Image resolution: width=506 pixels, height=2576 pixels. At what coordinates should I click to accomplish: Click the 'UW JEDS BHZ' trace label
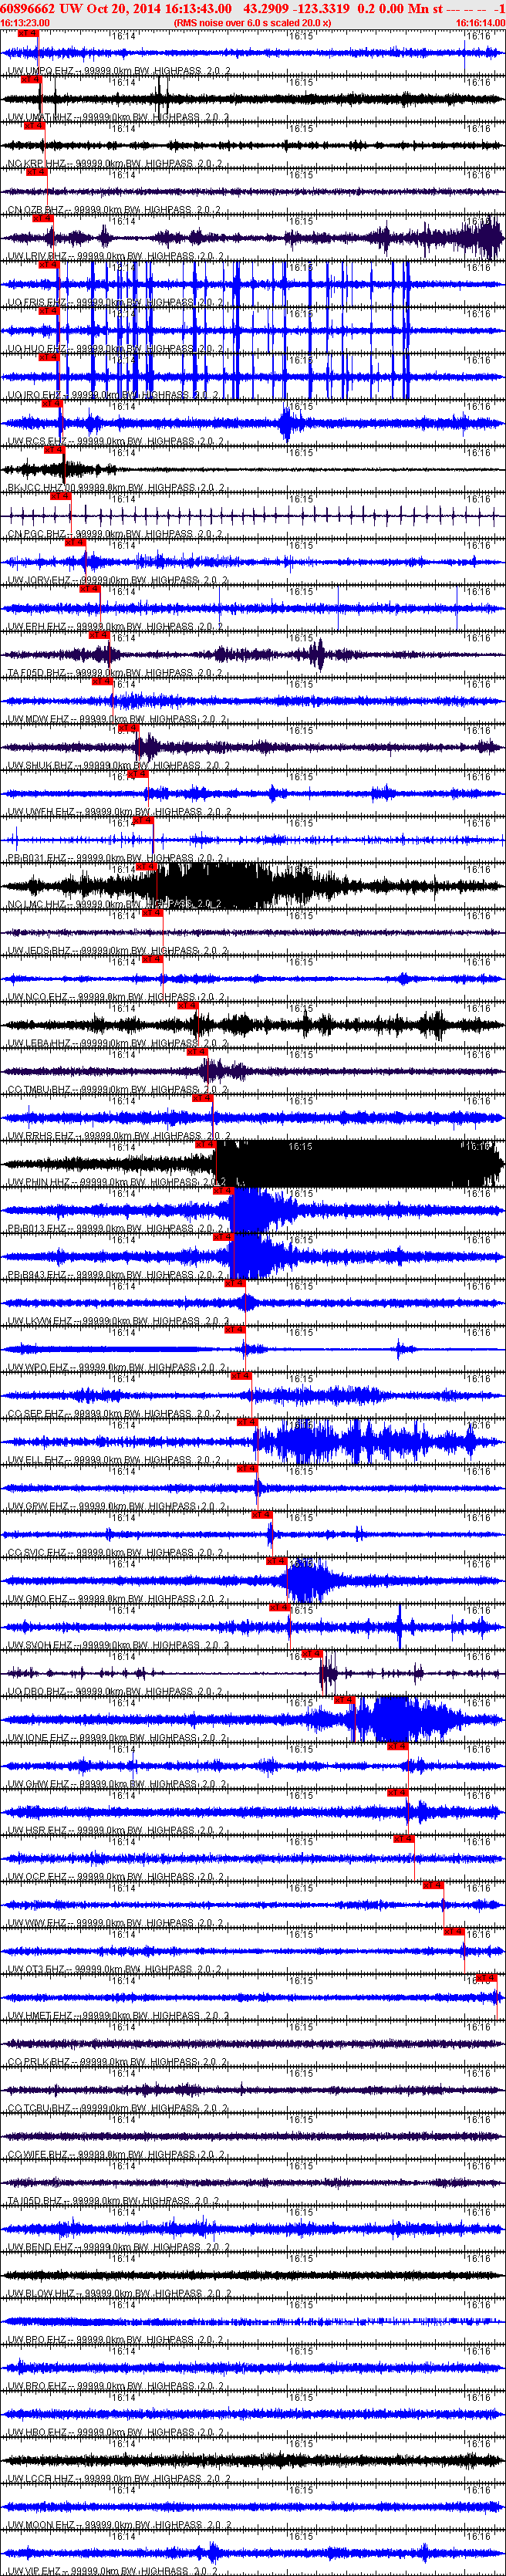tap(40, 951)
